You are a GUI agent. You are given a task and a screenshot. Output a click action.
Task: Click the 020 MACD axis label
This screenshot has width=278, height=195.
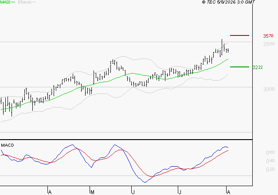pos(270,169)
